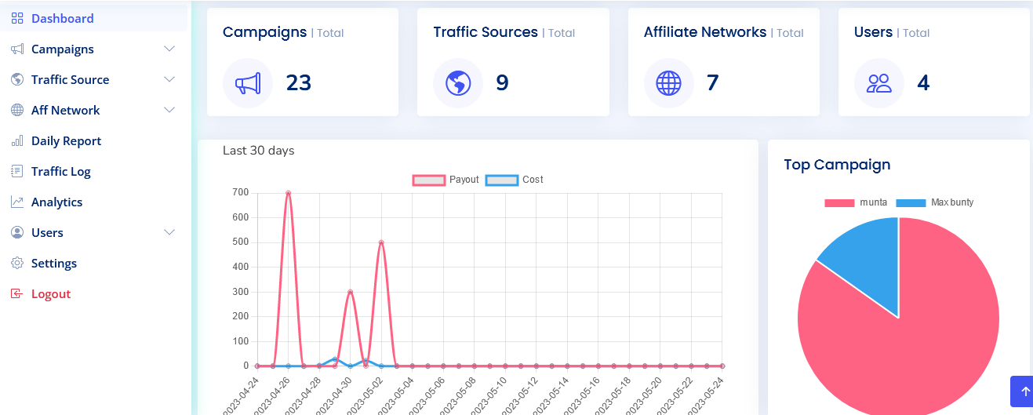Expand the Campaigns sidebar submenu chevron
1033x415 pixels.
[169, 49]
